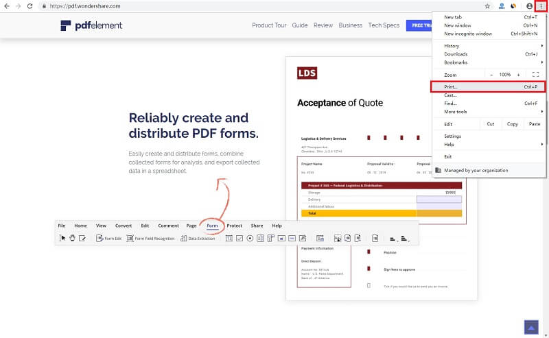Click the orange and navy extension icon

click(x=513, y=6)
